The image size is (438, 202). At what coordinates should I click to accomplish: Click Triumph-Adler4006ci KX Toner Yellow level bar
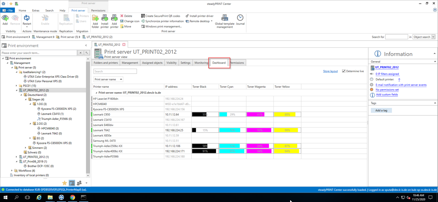(x=287, y=151)
